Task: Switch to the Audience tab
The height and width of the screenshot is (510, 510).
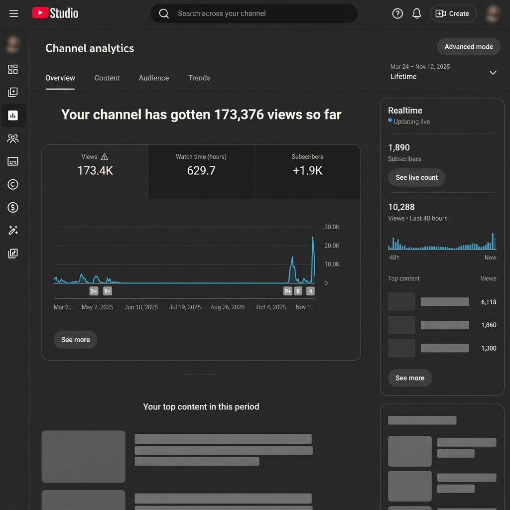Action: (154, 78)
